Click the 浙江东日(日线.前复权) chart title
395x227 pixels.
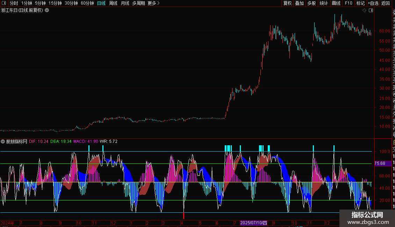pyautogui.click(x=22, y=10)
